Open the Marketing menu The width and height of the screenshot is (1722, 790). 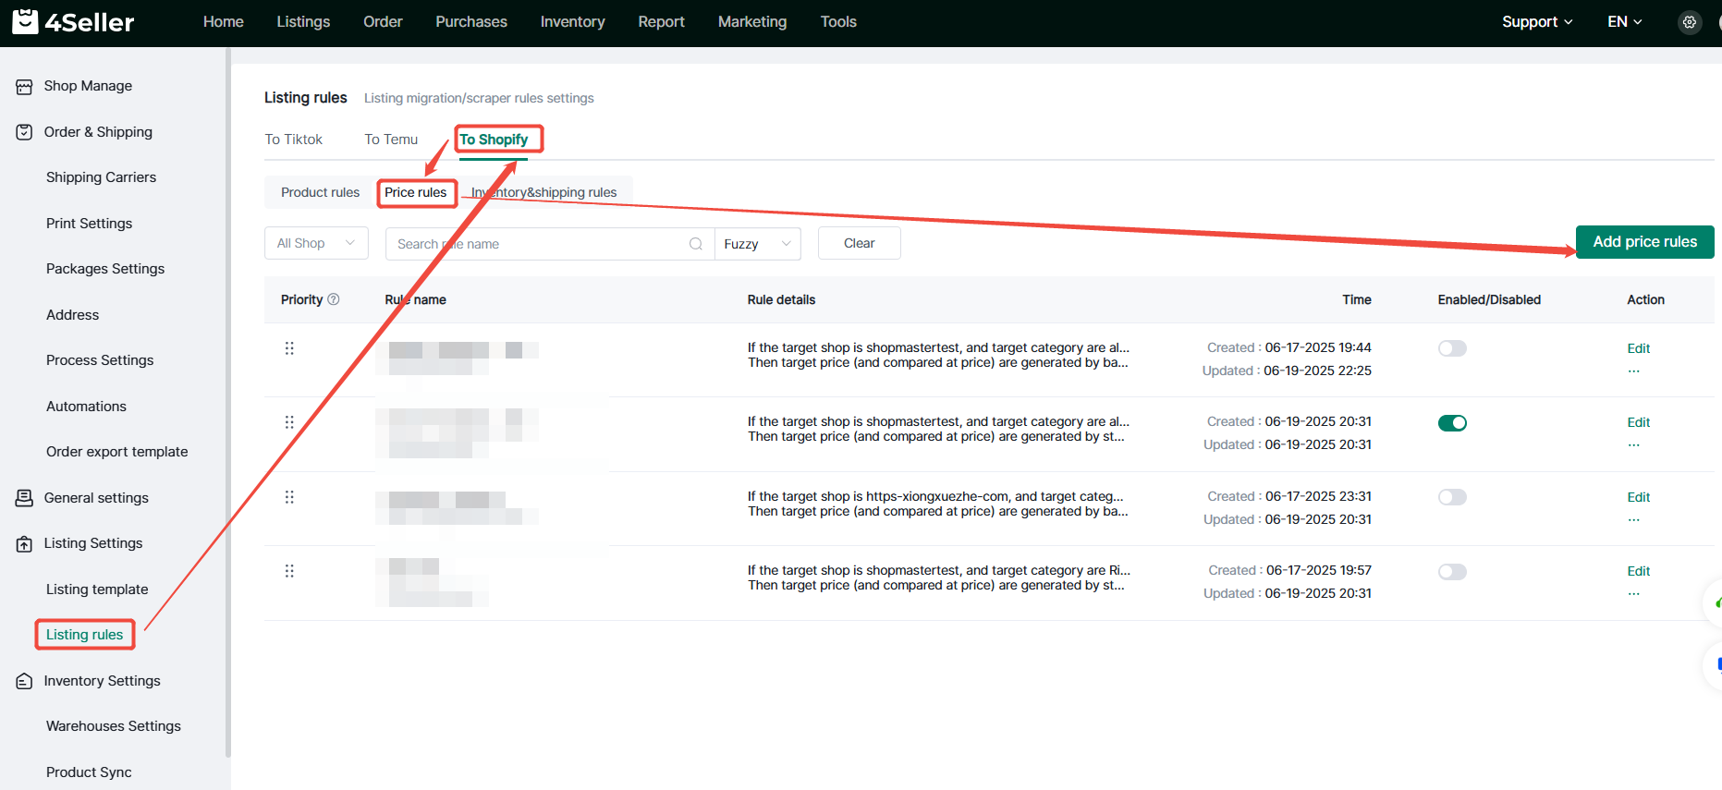(752, 22)
